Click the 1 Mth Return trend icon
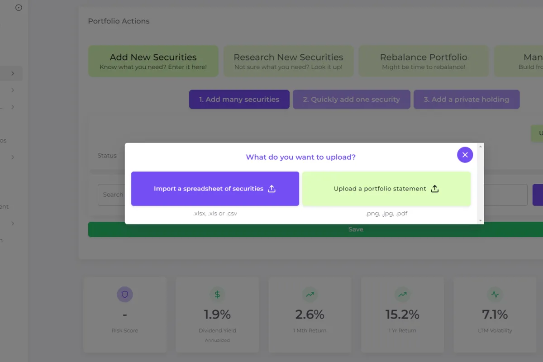The width and height of the screenshot is (543, 362). [x=310, y=294]
